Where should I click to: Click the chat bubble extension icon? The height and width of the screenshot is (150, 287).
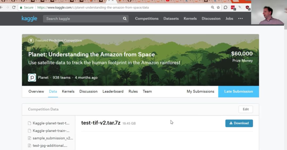pyautogui.click(x=226, y=7)
